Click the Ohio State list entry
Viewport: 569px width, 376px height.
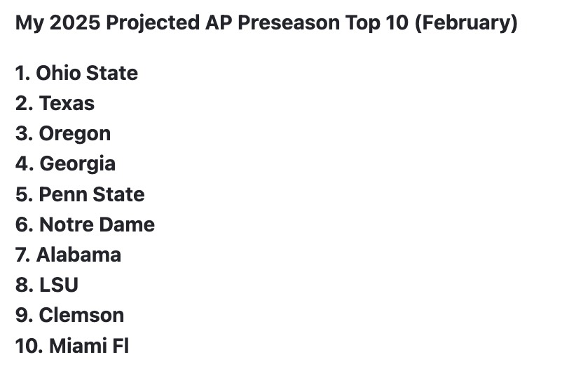[86, 73]
